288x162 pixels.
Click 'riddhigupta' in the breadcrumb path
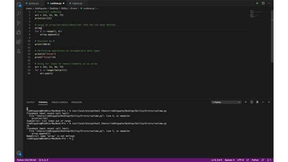(40, 9)
